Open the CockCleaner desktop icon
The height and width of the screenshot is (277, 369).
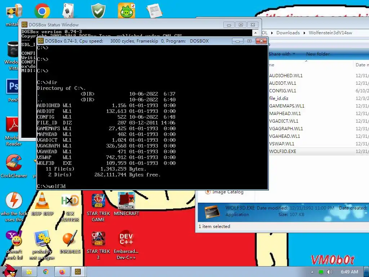(14, 166)
